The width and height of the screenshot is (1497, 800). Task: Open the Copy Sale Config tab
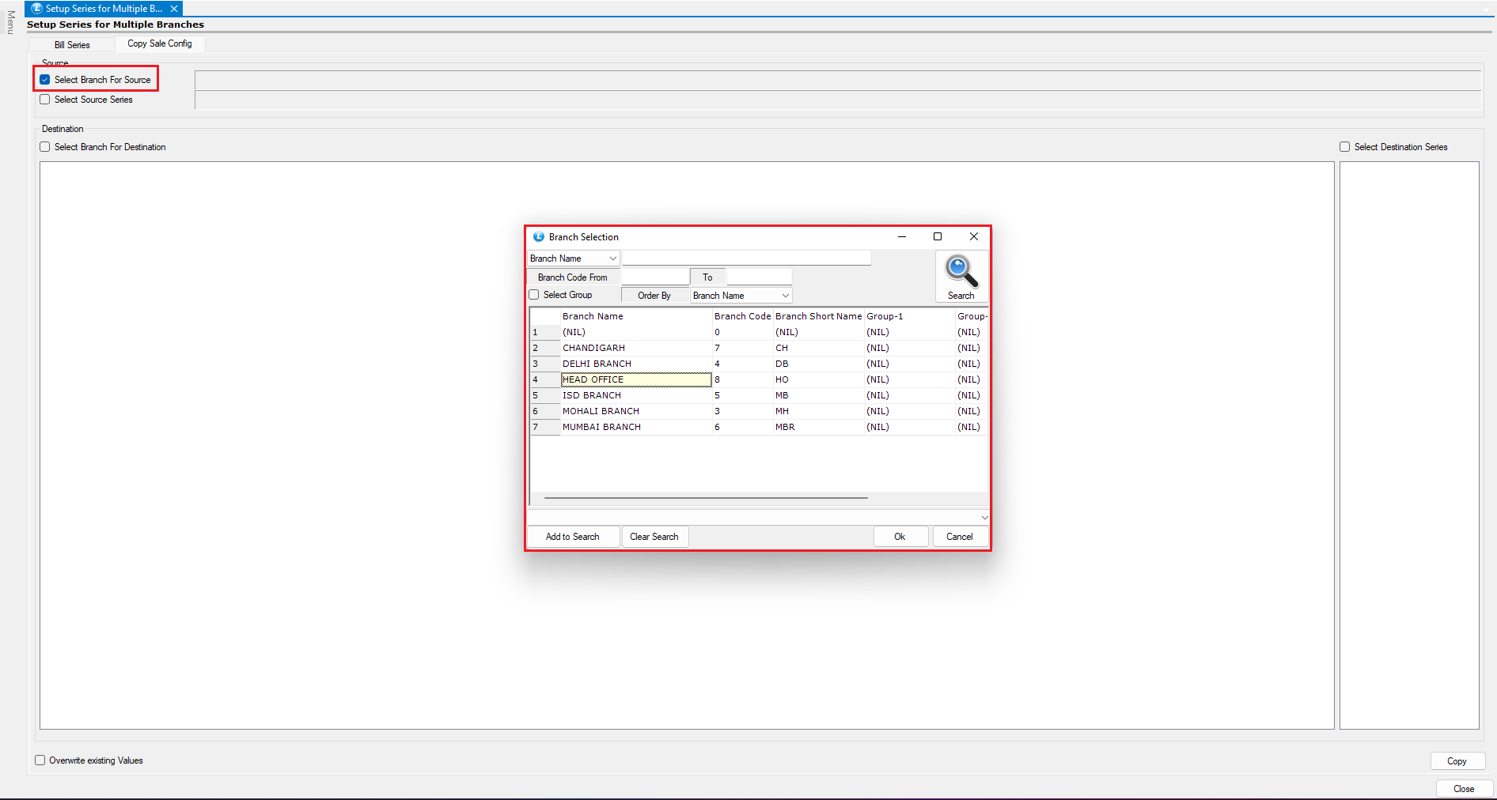tap(160, 44)
